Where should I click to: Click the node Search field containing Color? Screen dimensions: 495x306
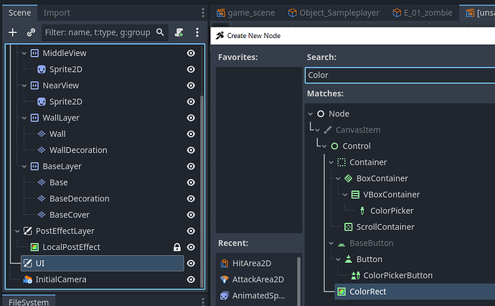click(398, 75)
